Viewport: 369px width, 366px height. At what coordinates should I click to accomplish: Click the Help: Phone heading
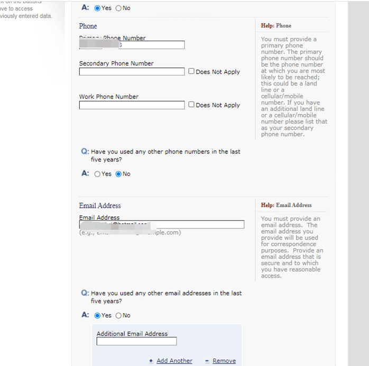click(x=276, y=26)
